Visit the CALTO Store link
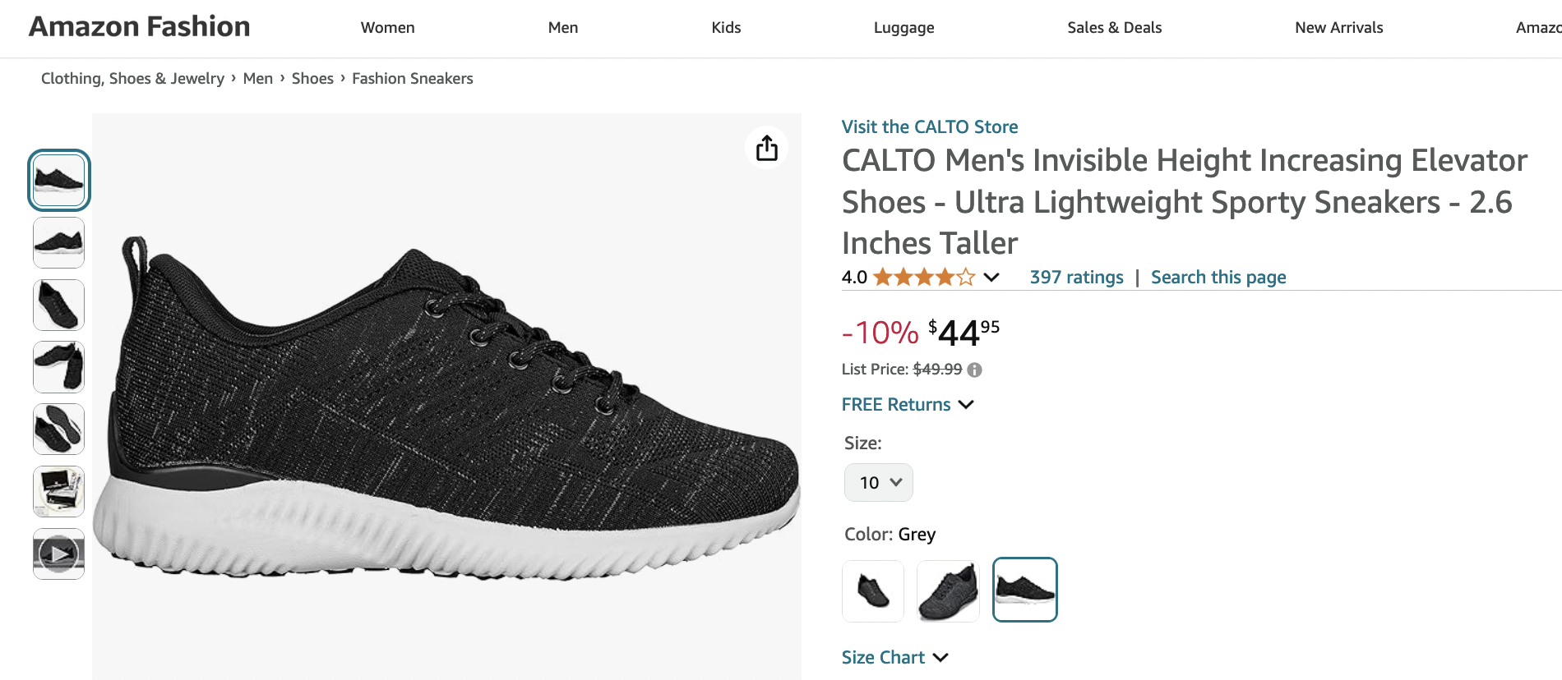Image resolution: width=1562 pixels, height=680 pixels. coord(929,127)
